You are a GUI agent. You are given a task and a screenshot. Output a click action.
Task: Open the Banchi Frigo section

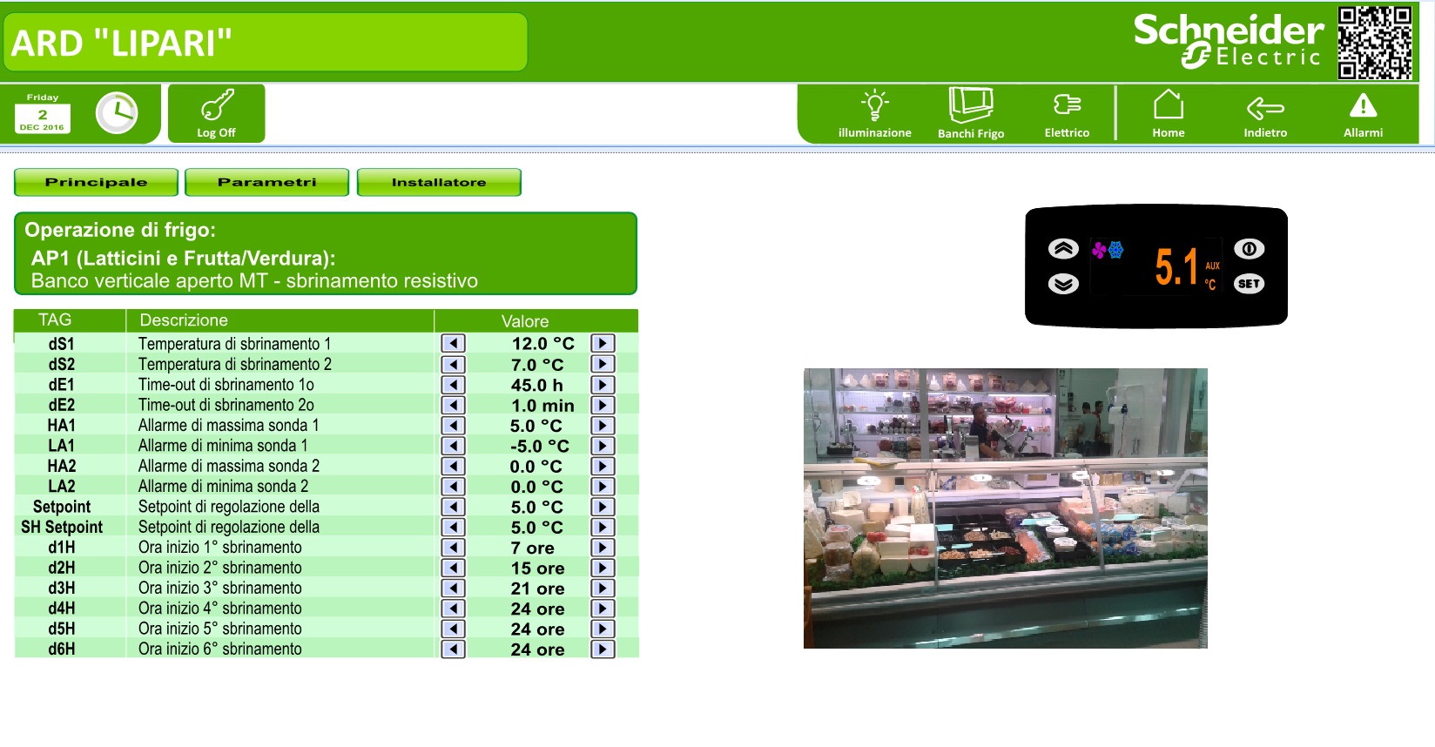tap(971, 114)
